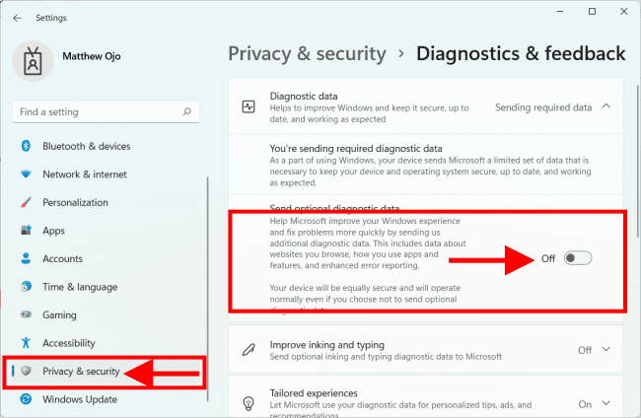
Task: Open Windows Update settings page
Action: pyautogui.click(x=79, y=399)
